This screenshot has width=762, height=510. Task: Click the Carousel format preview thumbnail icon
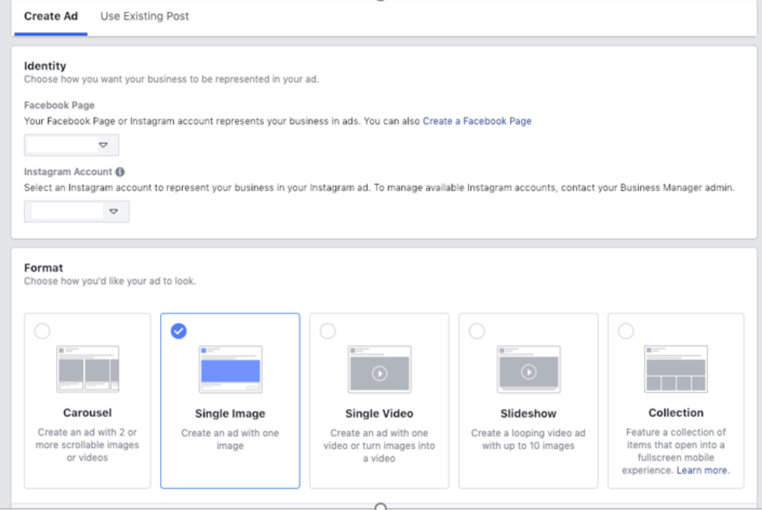click(x=87, y=368)
